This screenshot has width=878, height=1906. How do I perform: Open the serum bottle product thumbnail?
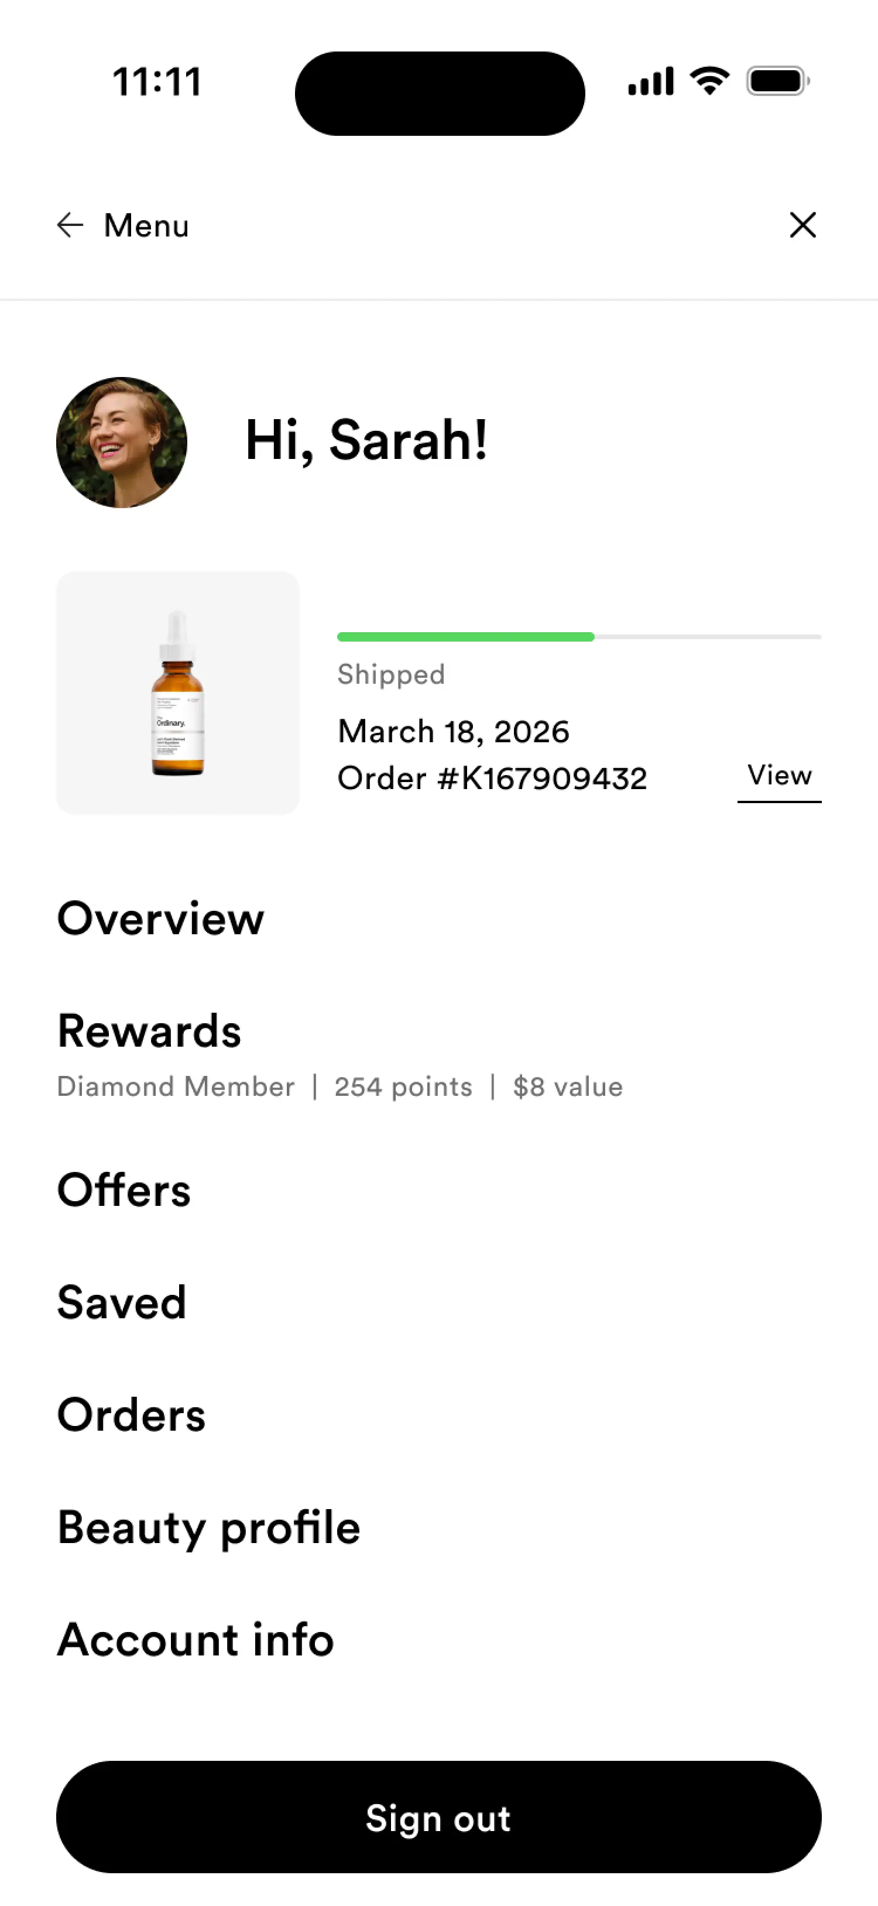pyautogui.click(x=179, y=693)
